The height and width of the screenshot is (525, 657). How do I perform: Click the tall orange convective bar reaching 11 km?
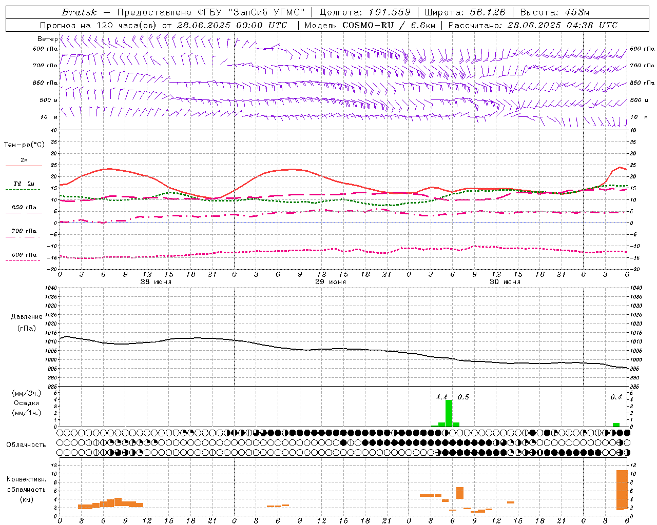tap(622, 490)
